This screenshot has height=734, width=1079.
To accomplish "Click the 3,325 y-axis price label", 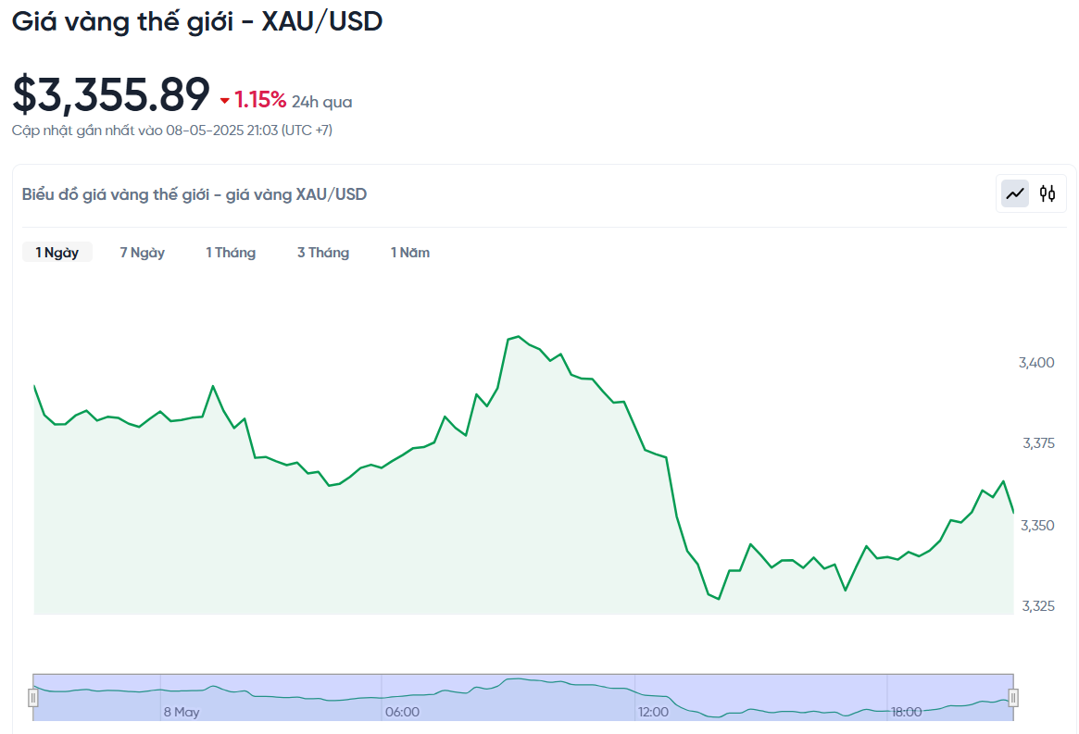I will tap(1037, 606).
